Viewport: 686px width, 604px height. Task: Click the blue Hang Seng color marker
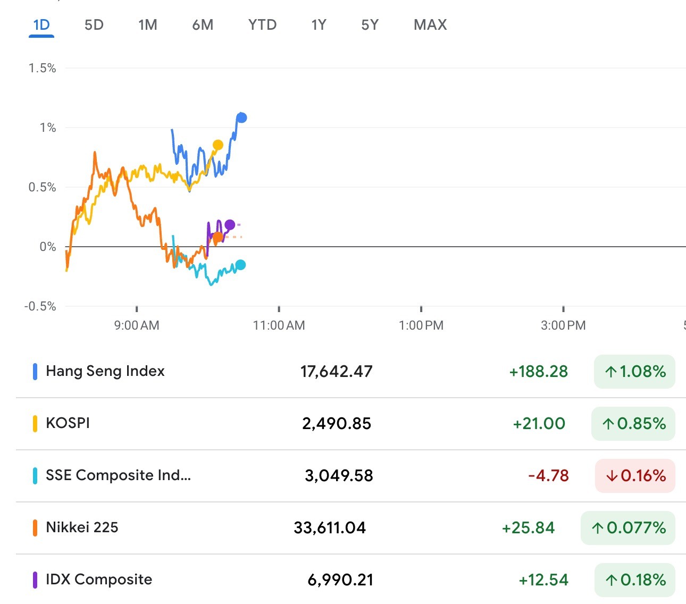35,371
